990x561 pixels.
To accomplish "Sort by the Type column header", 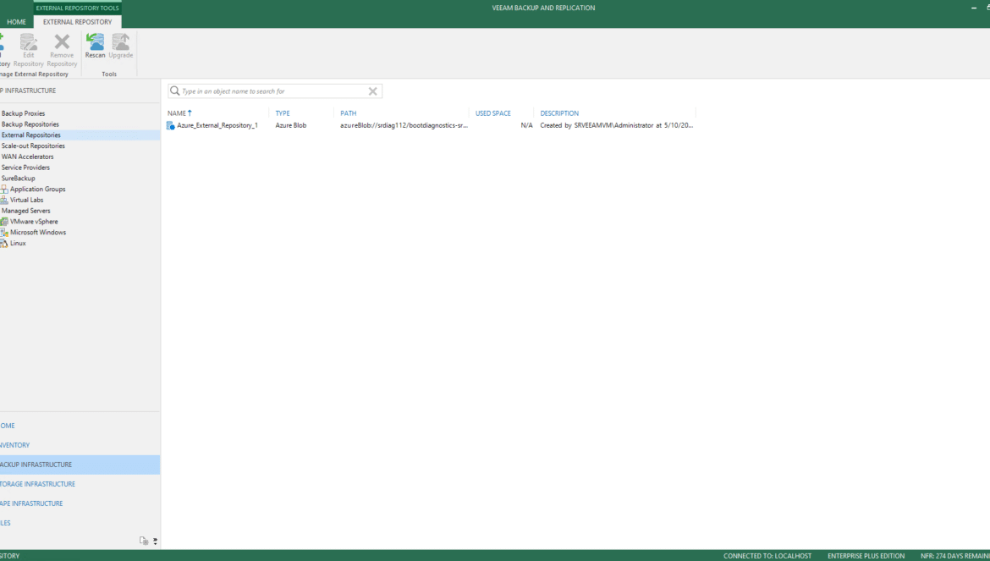I will click(283, 113).
